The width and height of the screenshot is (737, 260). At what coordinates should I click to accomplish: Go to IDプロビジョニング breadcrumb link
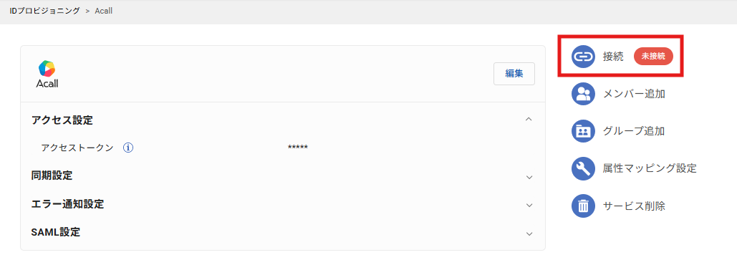[44, 11]
